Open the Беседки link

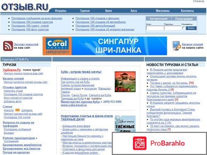9,133
